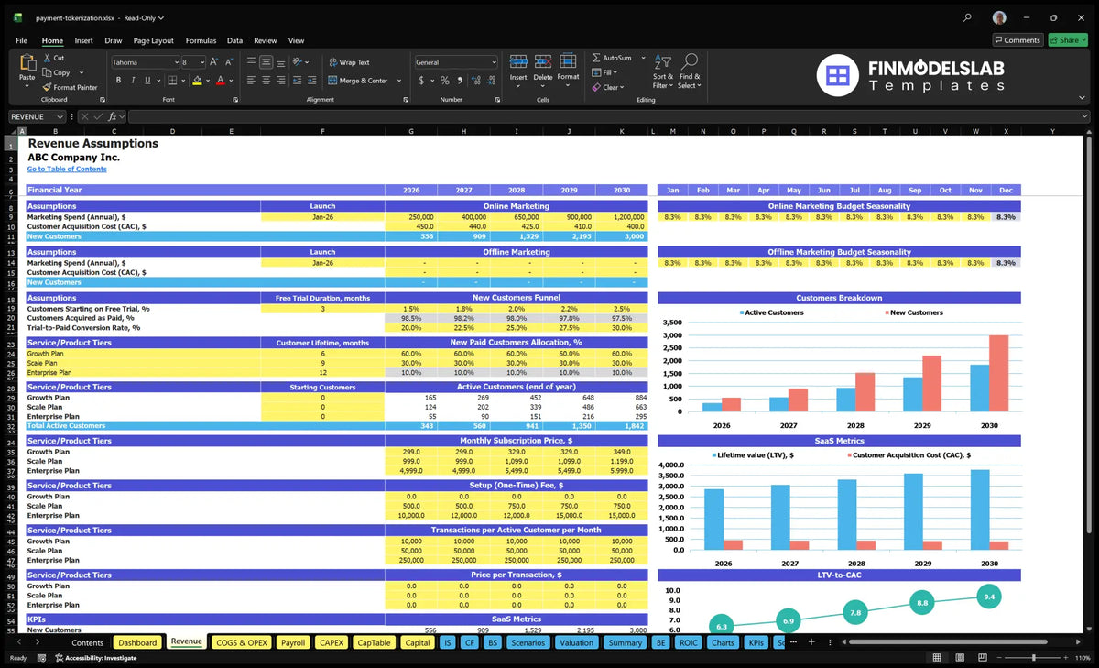Click the cell borders icon

[171, 81]
